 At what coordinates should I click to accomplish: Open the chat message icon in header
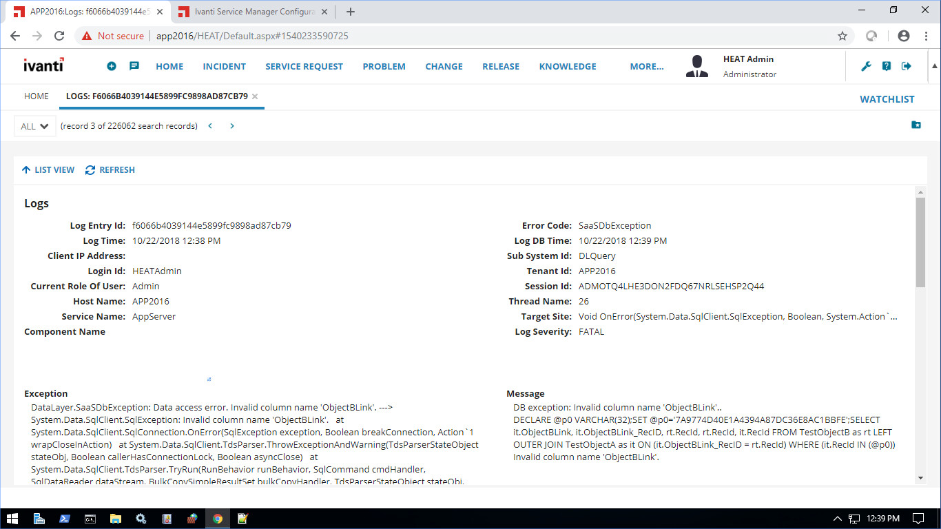134,66
